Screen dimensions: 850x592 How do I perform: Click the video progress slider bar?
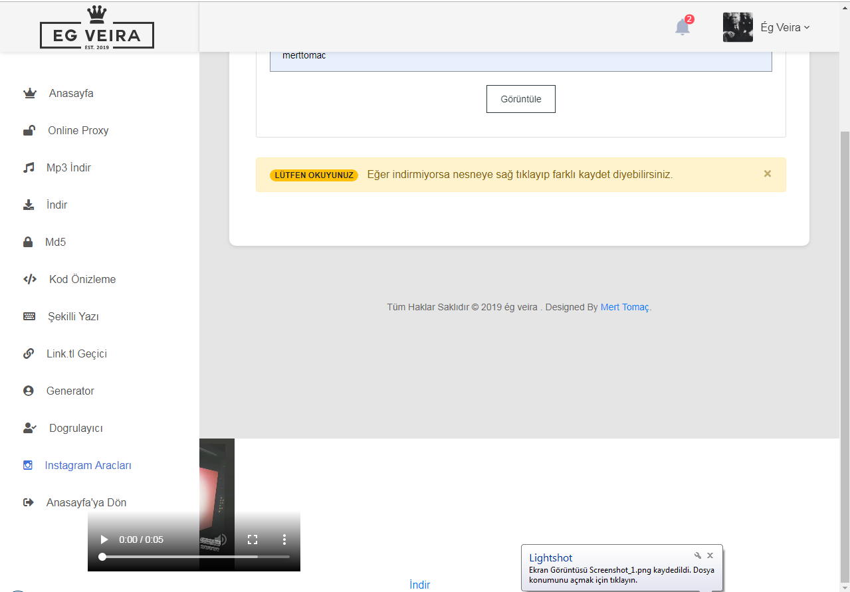[x=194, y=557]
